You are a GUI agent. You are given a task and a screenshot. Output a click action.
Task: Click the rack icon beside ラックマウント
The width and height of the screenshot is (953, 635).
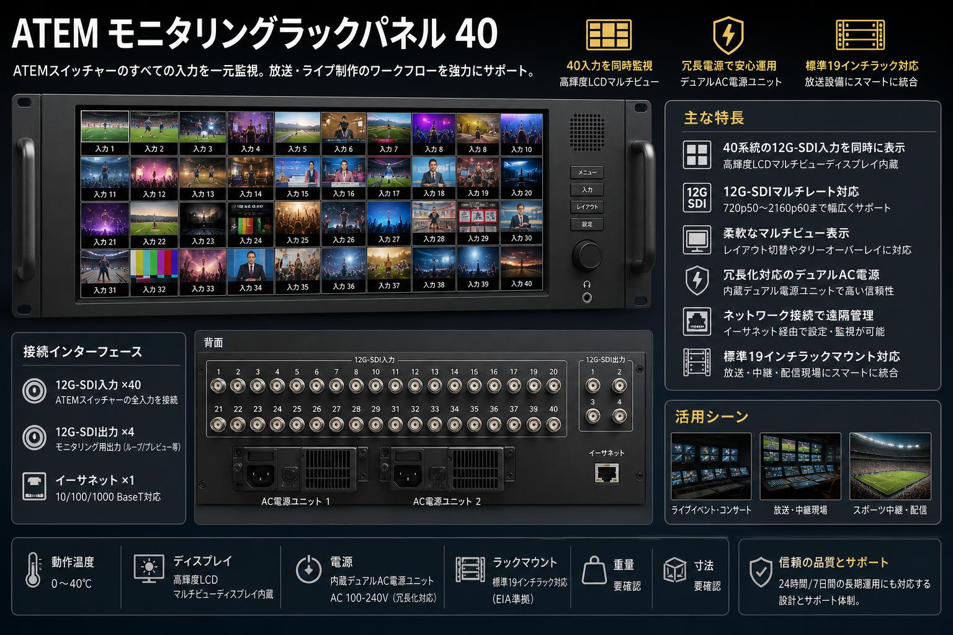tap(470, 571)
